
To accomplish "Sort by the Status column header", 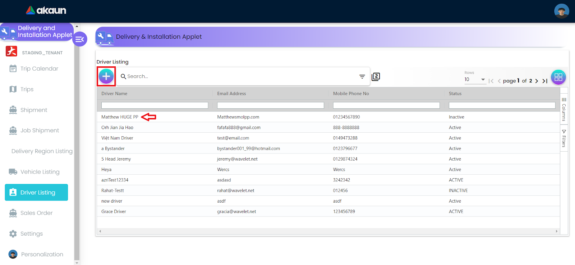I will [x=455, y=94].
